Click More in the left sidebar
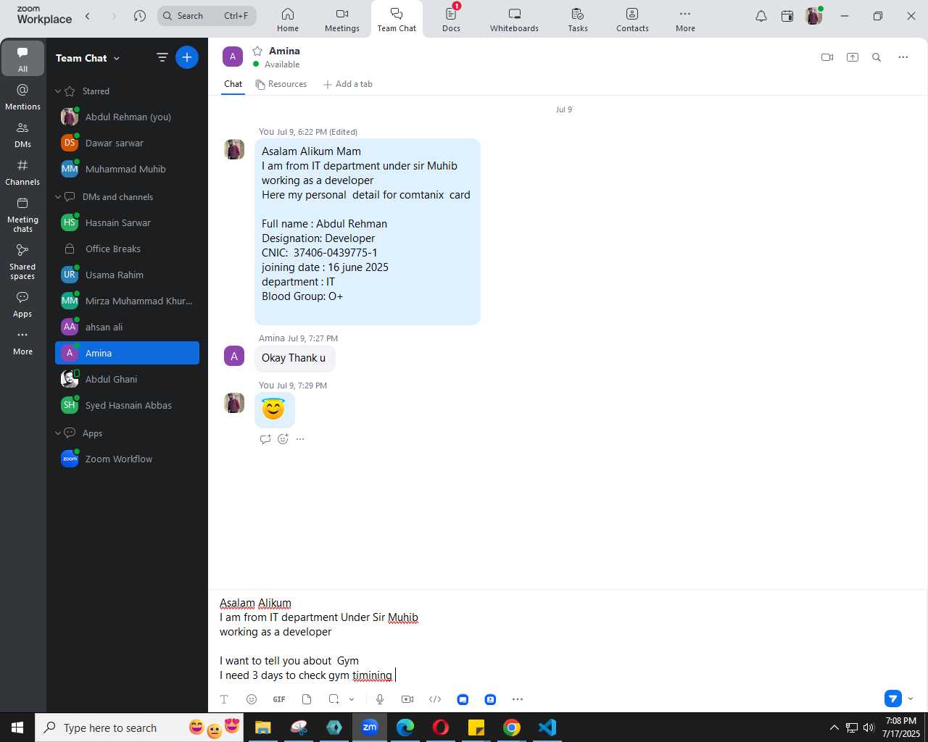 point(22,342)
